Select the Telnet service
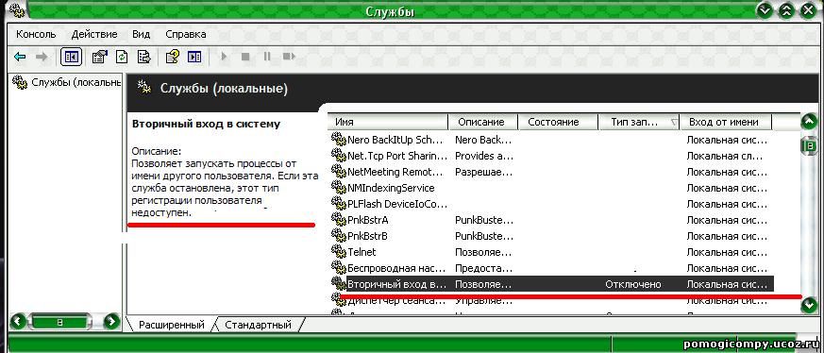 (x=552, y=252)
